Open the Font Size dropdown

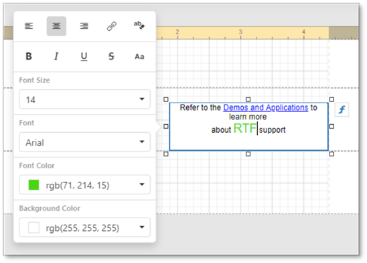[x=84, y=99]
